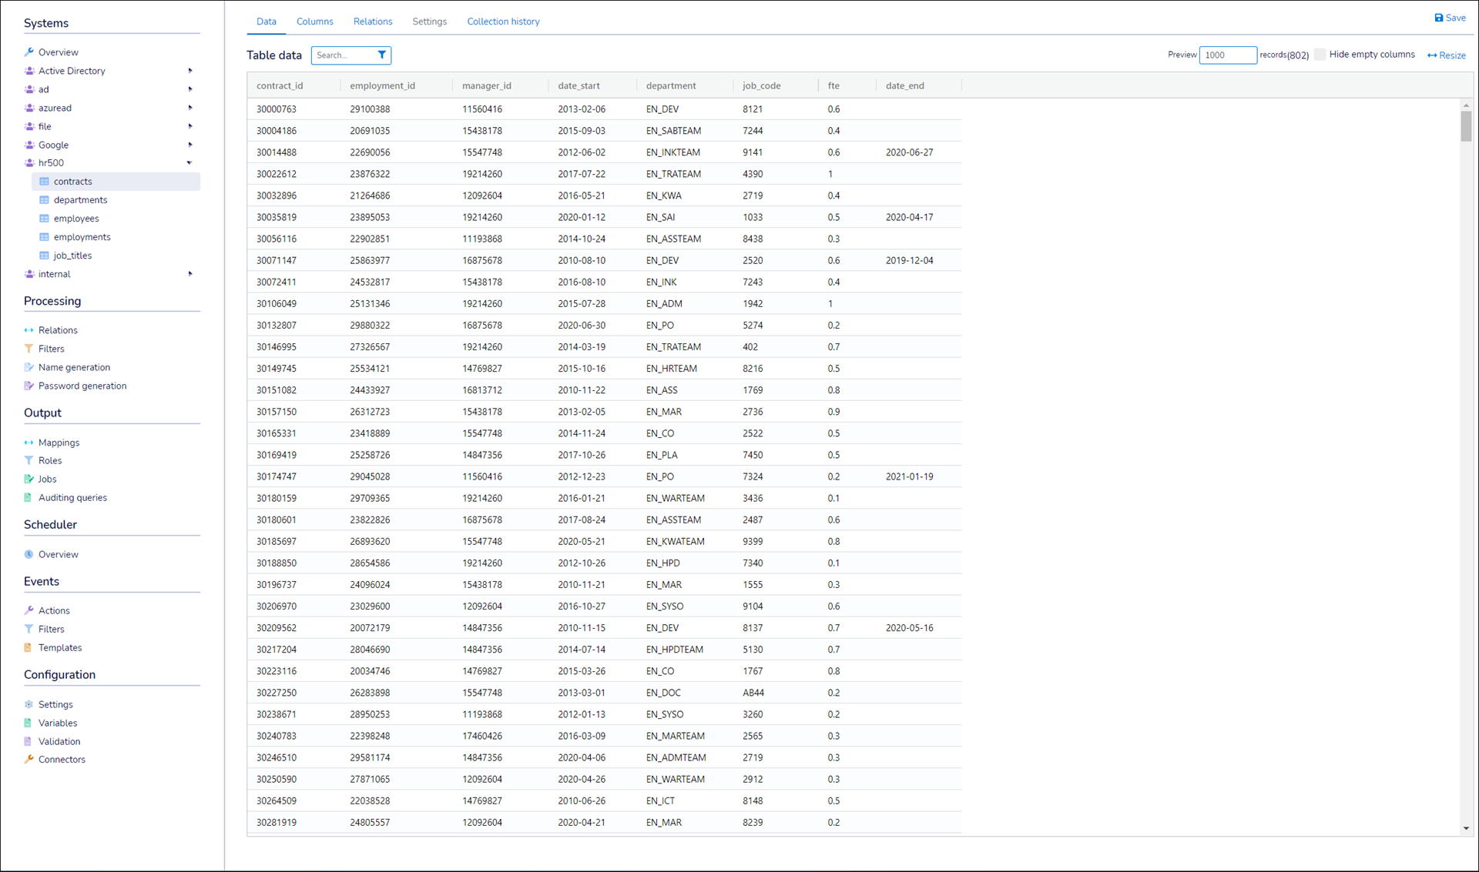The height and width of the screenshot is (872, 1479).
Task: Click the Password generation icon
Action: click(29, 386)
